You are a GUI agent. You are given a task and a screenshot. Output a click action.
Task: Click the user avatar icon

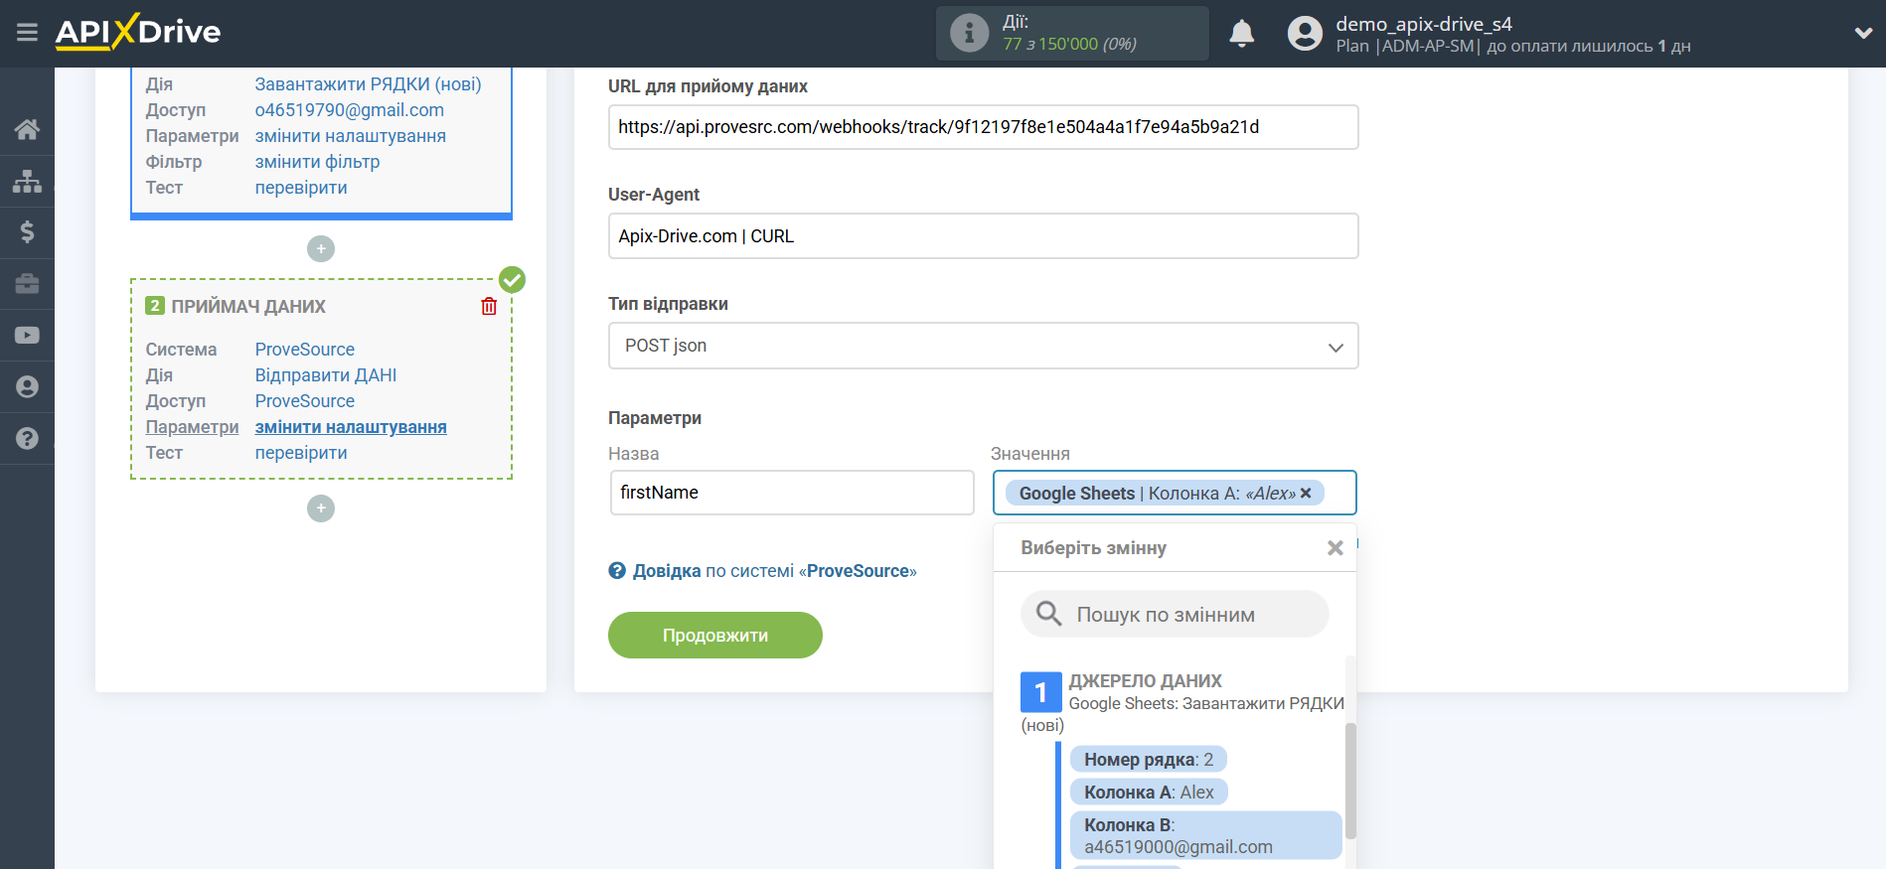click(x=1305, y=34)
